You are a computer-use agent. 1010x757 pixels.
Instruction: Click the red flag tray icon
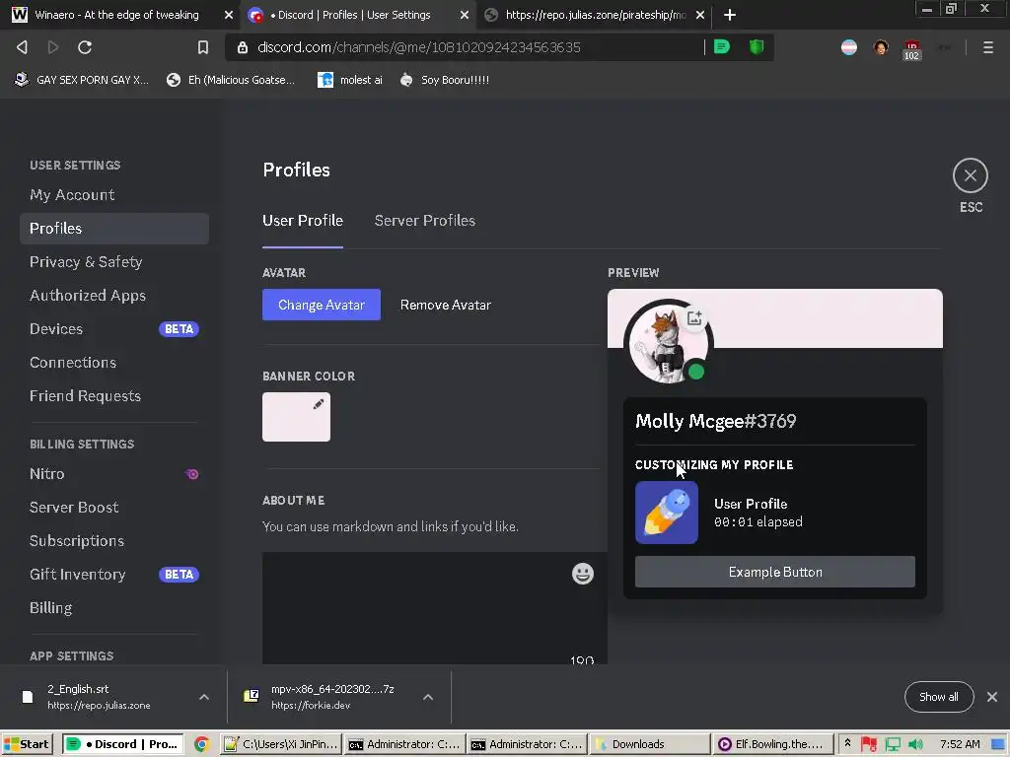[x=869, y=744]
